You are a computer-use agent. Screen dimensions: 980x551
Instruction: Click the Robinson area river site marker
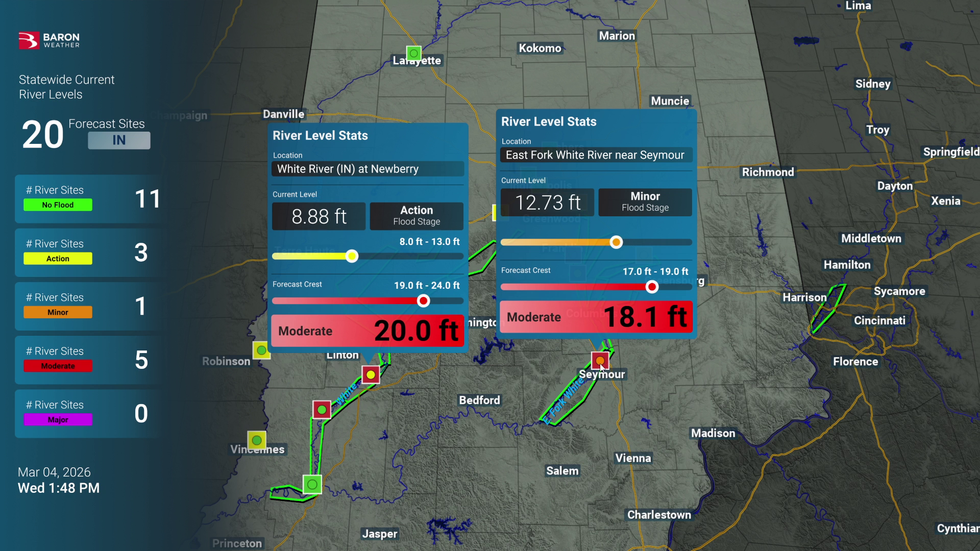261,350
